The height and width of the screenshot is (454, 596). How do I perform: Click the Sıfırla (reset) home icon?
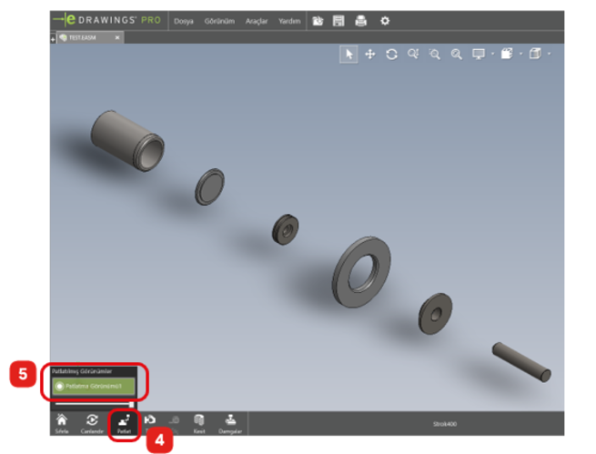tap(62, 423)
